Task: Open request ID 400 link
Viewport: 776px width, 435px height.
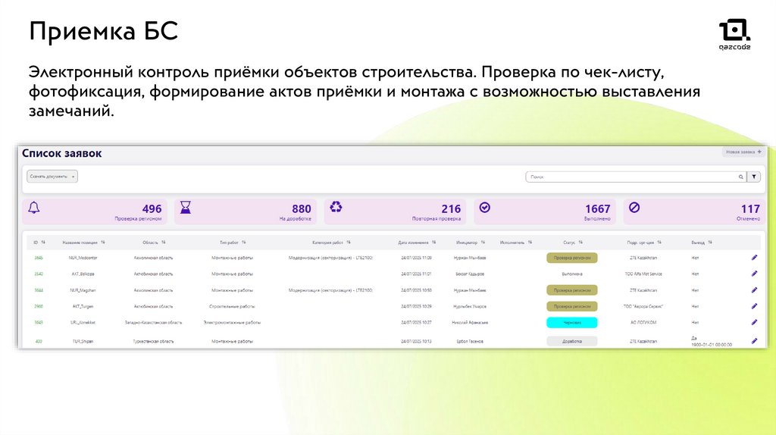Action: tap(39, 342)
